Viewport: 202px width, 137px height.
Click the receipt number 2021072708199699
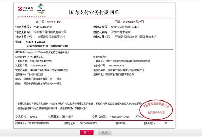pyautogui.click(x=38, y=123)
